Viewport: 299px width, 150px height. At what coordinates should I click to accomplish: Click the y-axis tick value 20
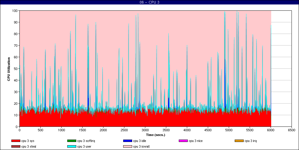[16, 104]
